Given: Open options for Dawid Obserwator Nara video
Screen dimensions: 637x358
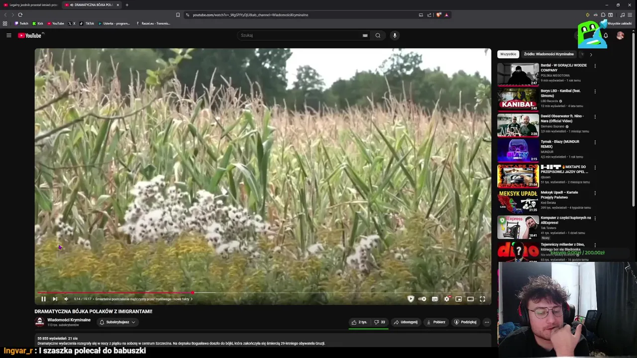Looking at the screenshot, I should point(595,116).
